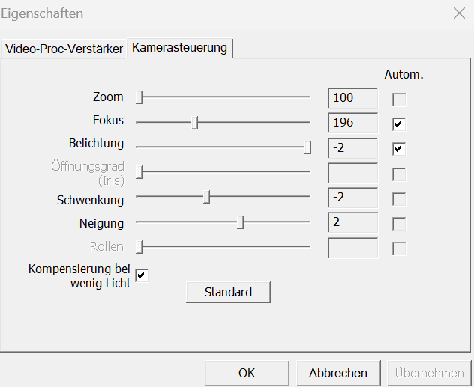Image resolution: width=474 pixels, height=387 pixels.
Task: Click the Zoom value field showing 100
Action: pyautogui.click(x=352, y=97)
